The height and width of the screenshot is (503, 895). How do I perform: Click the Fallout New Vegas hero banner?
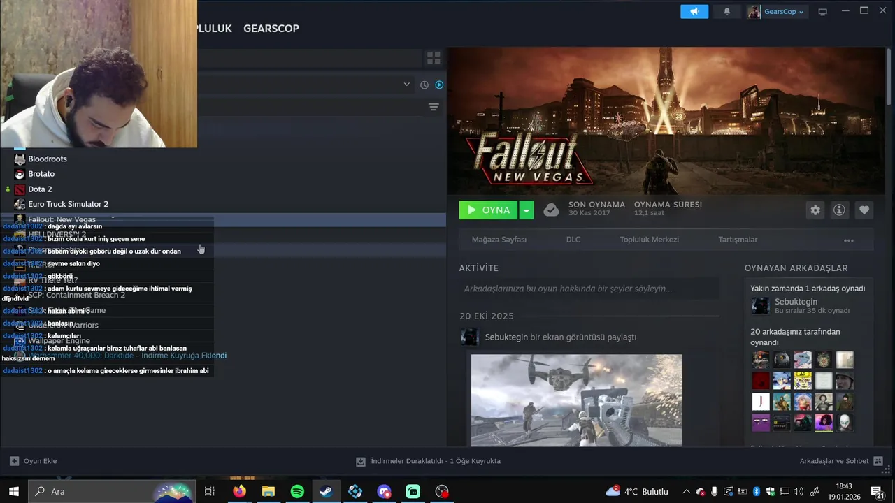point(667,120)
